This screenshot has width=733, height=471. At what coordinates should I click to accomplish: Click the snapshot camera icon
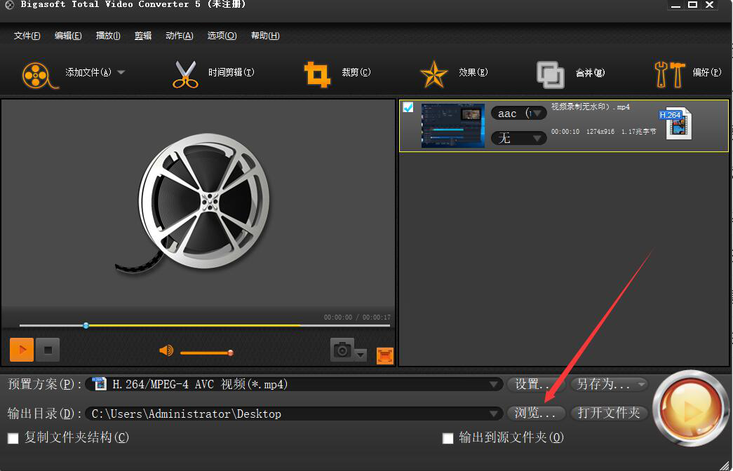click(342, 350)
